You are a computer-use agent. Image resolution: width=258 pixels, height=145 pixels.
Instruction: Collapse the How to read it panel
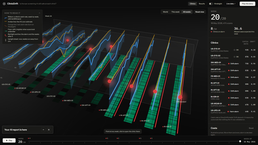click(x=39, y=13)
